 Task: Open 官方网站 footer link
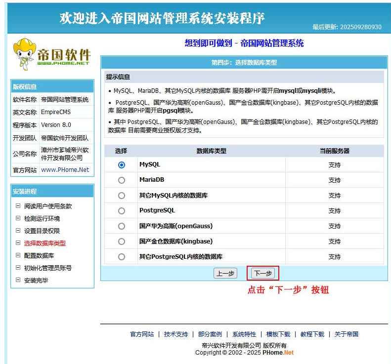click(x=142, y=334)
